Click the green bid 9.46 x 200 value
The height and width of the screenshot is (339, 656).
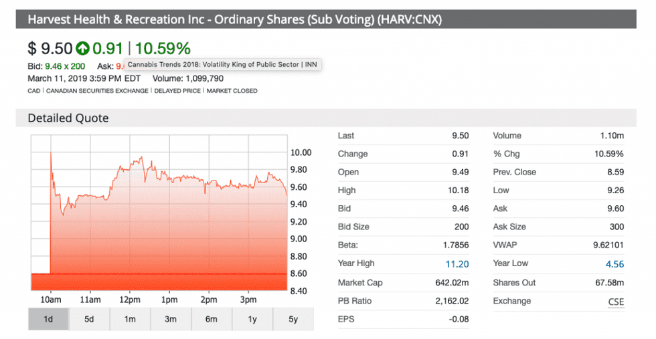(65, 66)
